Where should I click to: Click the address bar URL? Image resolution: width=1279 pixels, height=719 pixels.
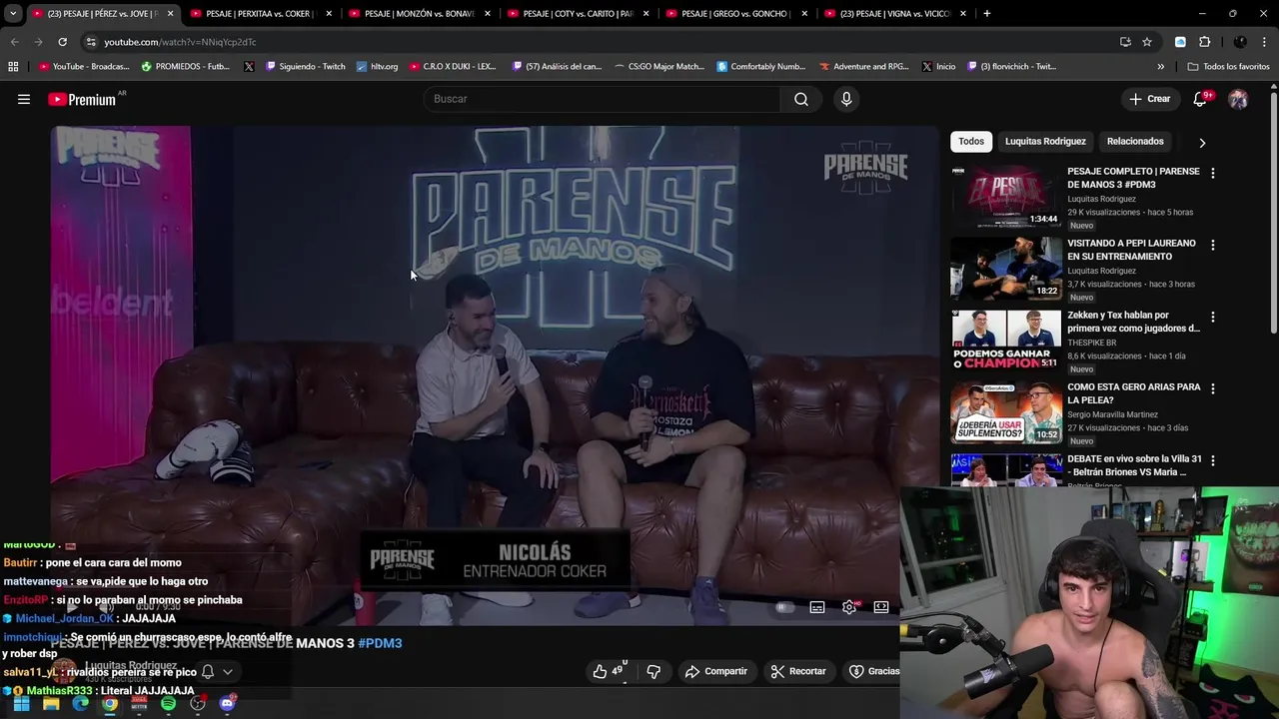pos(180,42)
